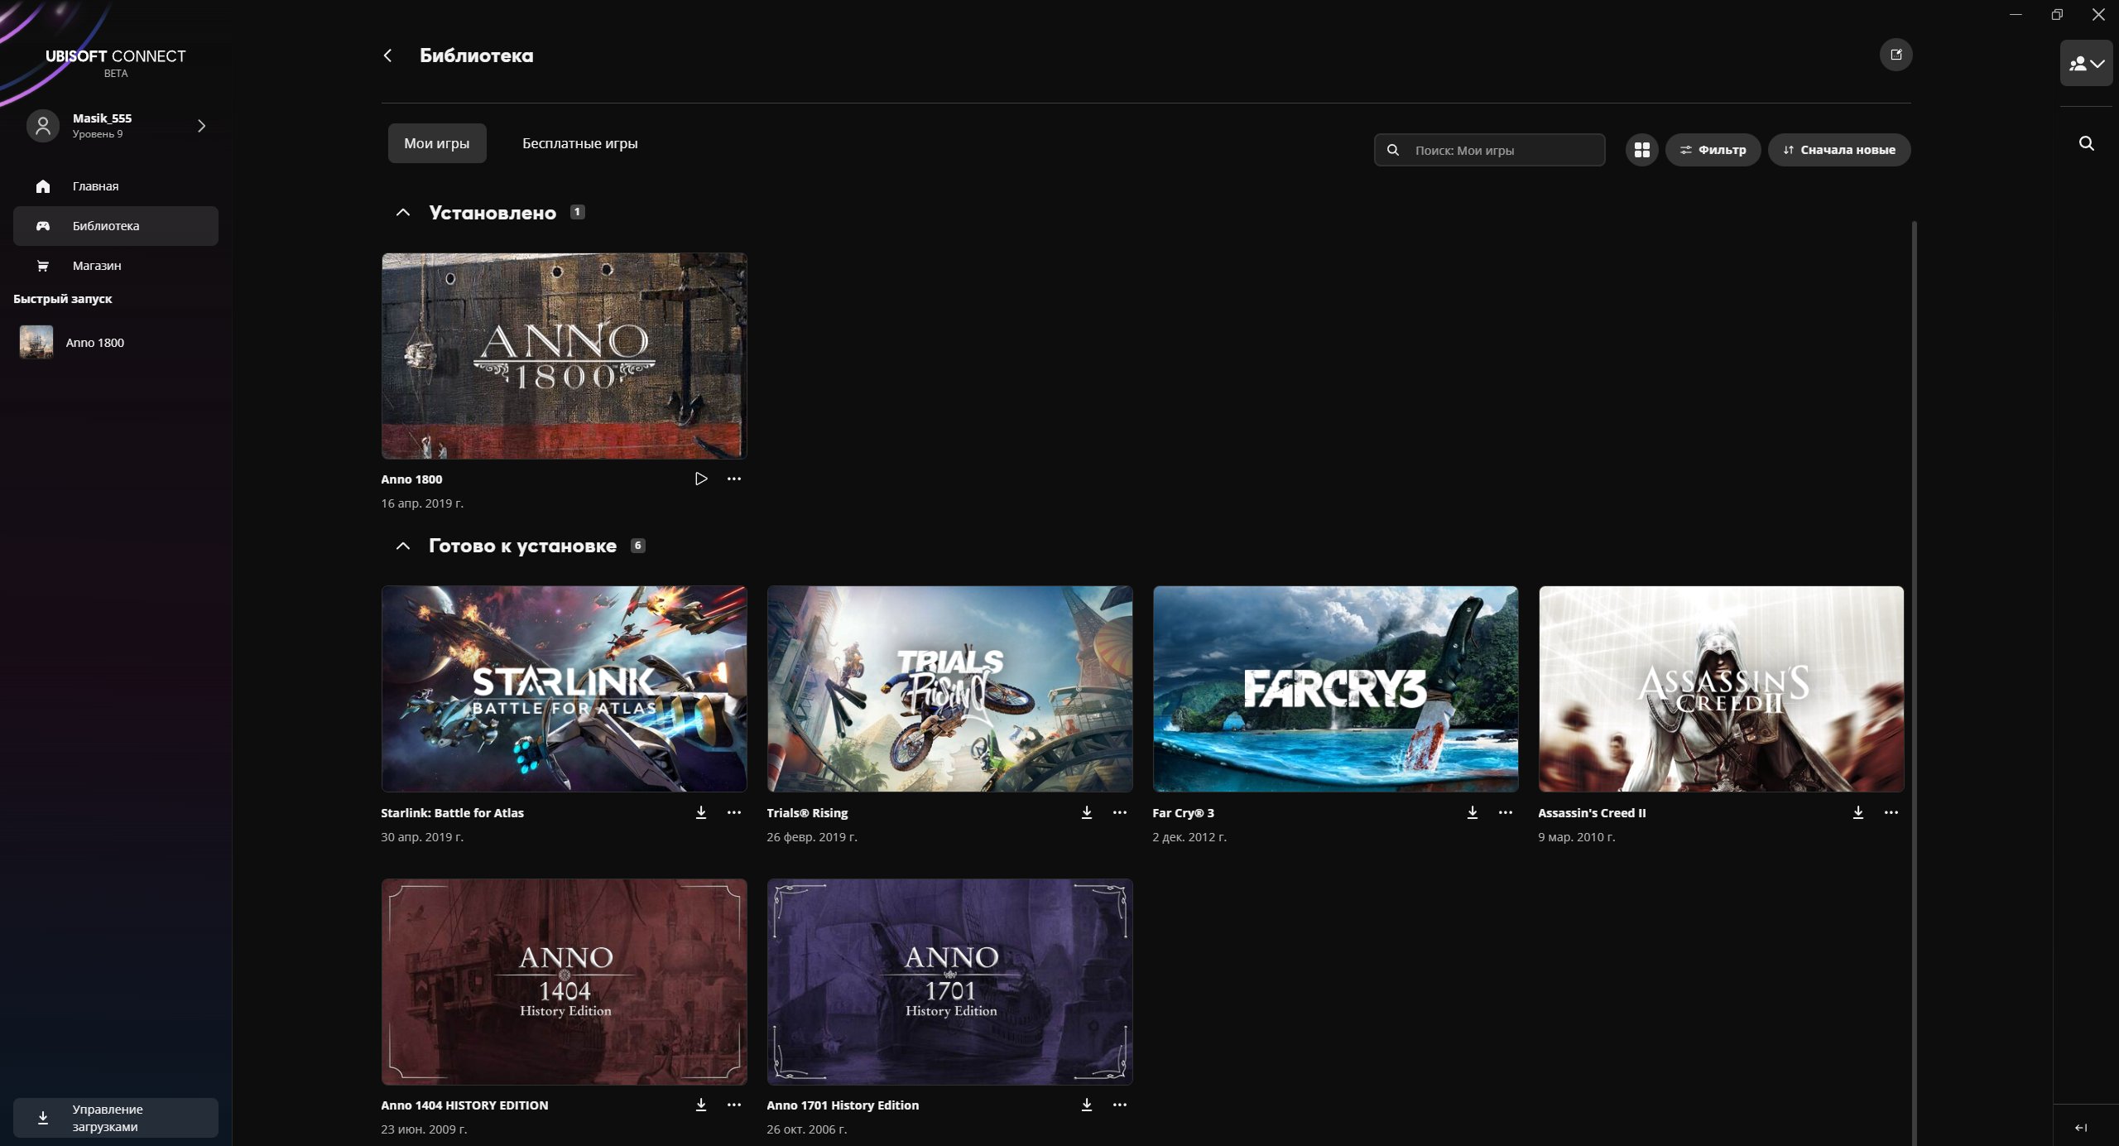This screenshot has height=1146, width=2119.
Task: Download Starlink: Battle for Atlas
Action: 700,812
